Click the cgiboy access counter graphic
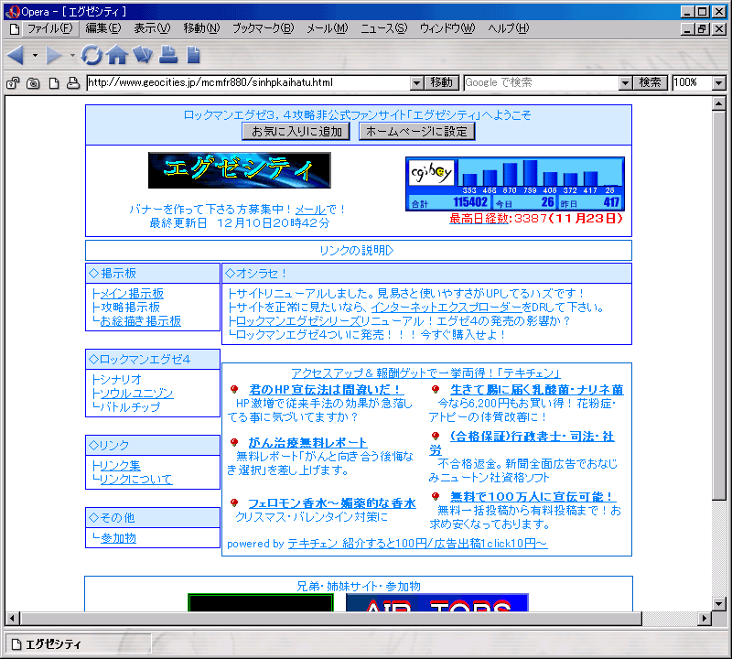 coord(515,184)
